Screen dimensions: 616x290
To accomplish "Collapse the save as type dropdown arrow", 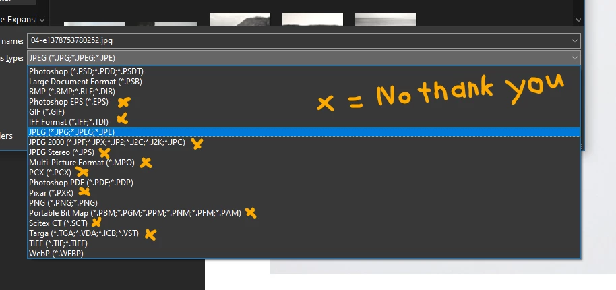I will point(575,58).
